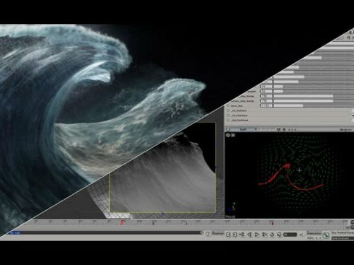Click the play backward arrow icon
Screen dimensions: 354x265
click(249, 234)
